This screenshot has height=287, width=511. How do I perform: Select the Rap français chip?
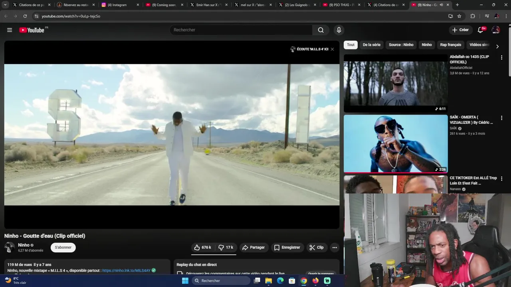click(x=450, y=45)
